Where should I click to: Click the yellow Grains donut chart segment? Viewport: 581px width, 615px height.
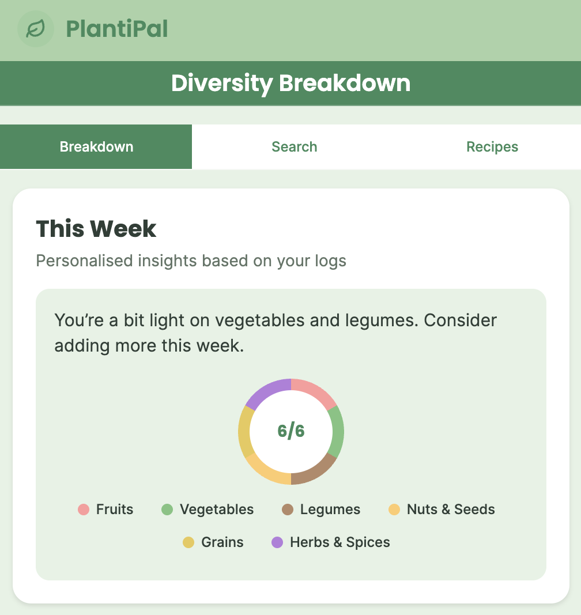(x=244, y=432)
